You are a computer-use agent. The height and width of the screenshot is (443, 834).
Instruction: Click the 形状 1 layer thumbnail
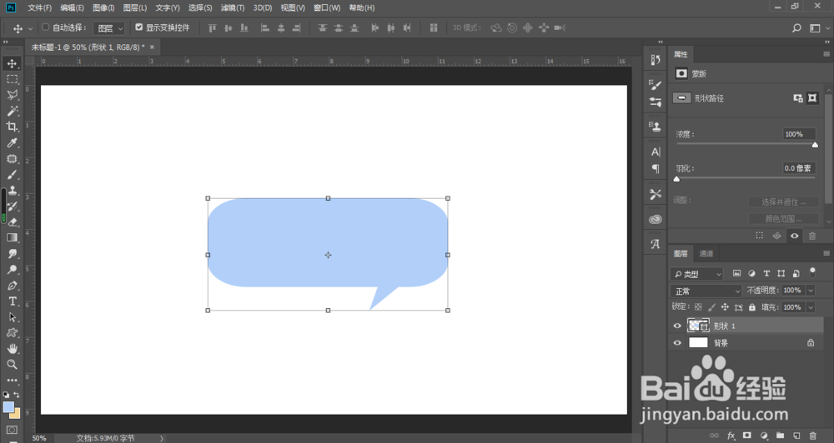coord(698,326)
